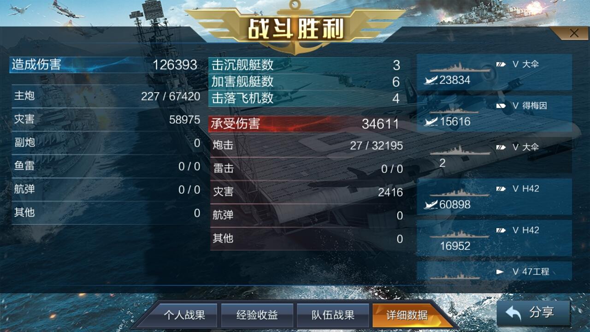
Task: Click the 造成伤害 header row
Action: pos(104,65)
